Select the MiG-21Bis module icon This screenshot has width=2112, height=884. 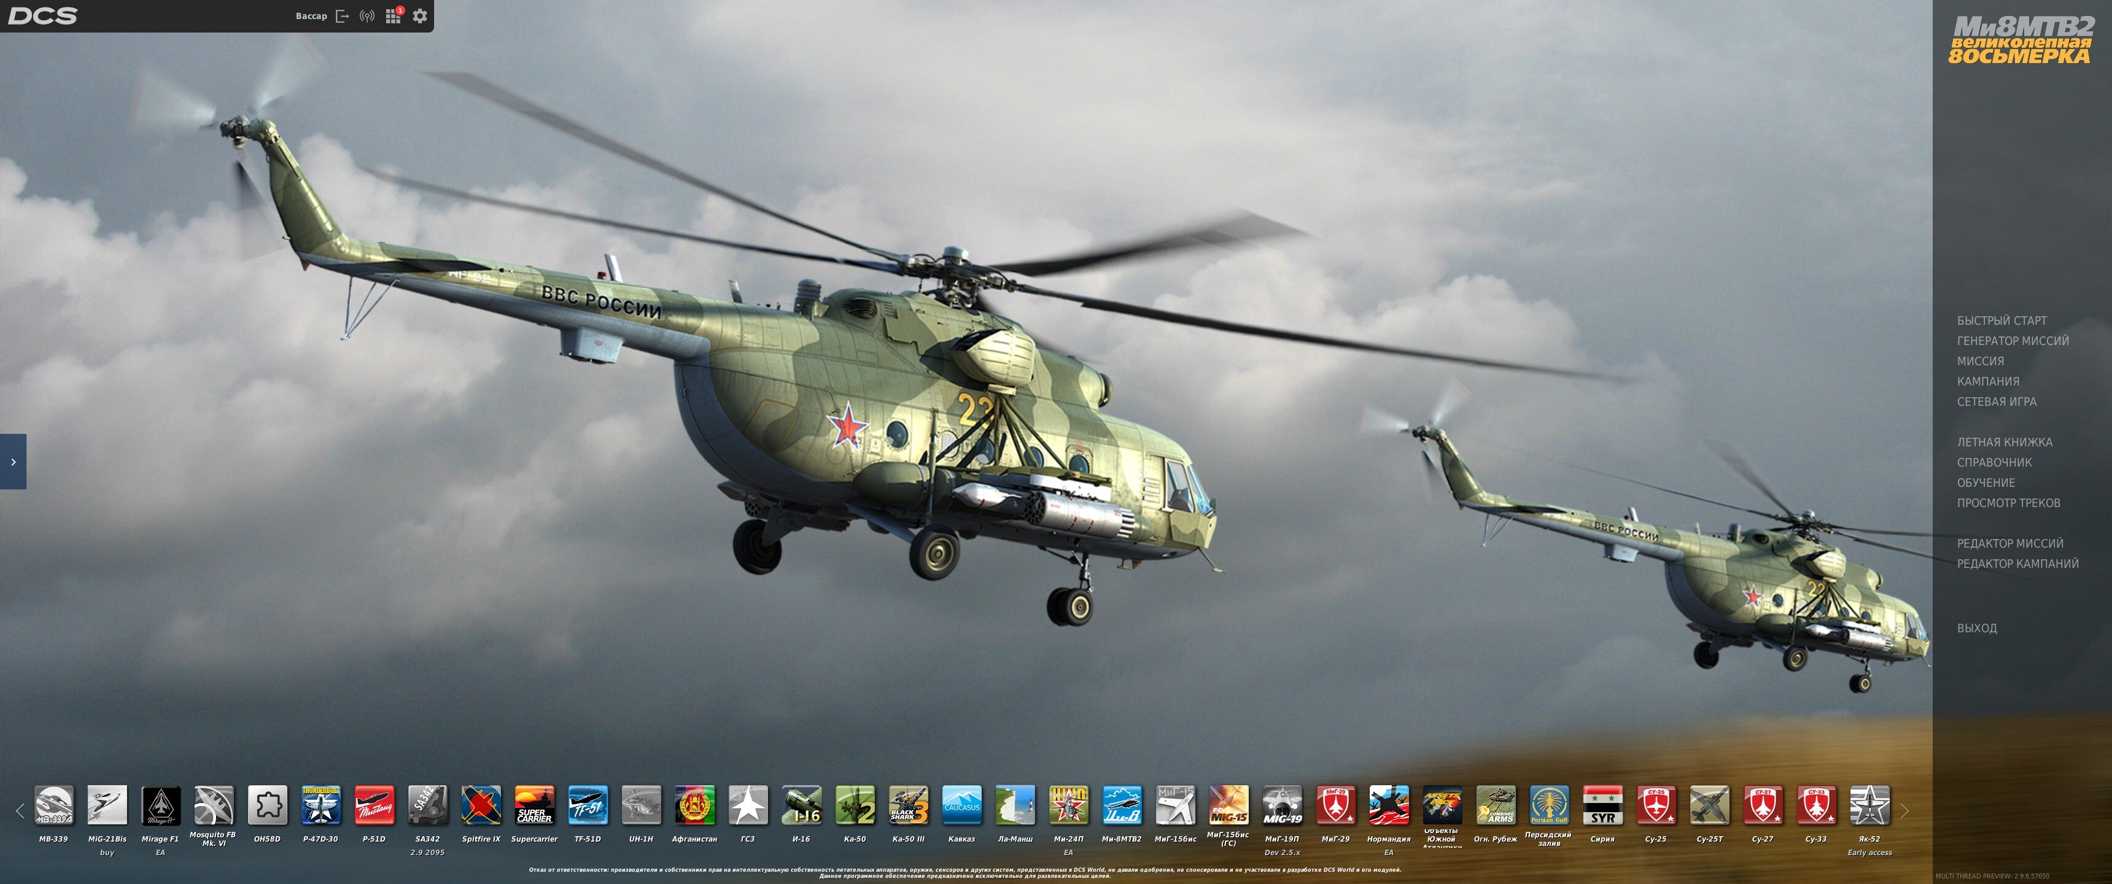tap(107, 804)
